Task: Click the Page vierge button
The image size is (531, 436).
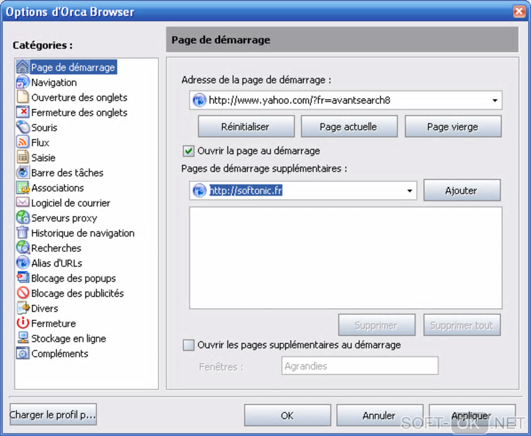Action: point(452,127)
